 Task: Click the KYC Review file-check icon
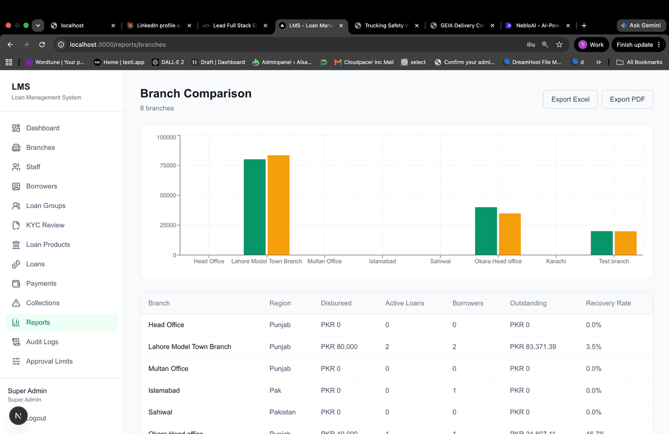tap(16, 225)
